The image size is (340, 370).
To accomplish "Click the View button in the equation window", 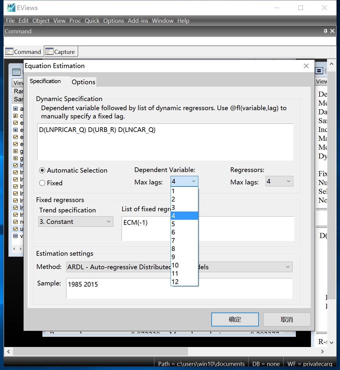I will [x=321, y=82].
